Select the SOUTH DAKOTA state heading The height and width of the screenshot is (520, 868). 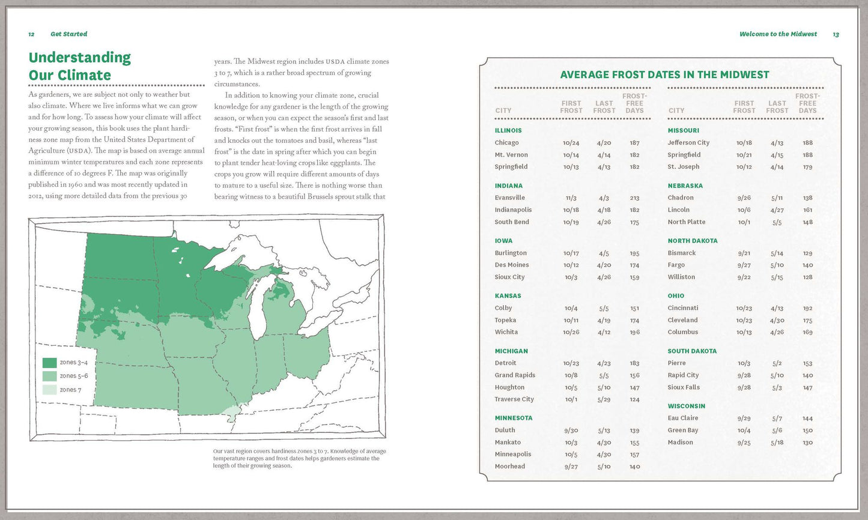[692, 351]
